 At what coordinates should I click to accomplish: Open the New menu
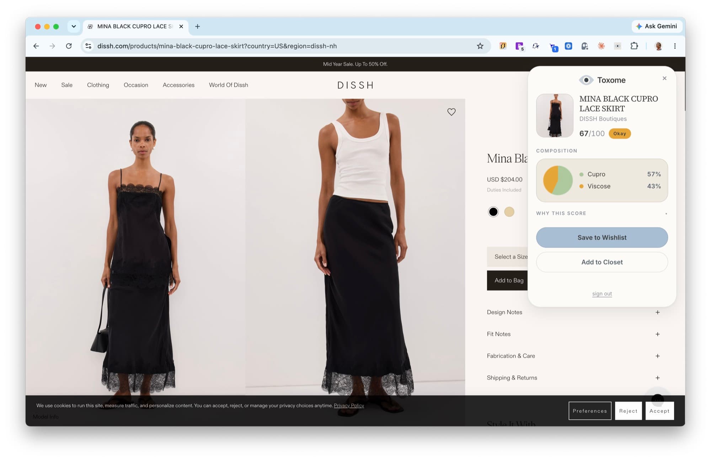point(41,85)
